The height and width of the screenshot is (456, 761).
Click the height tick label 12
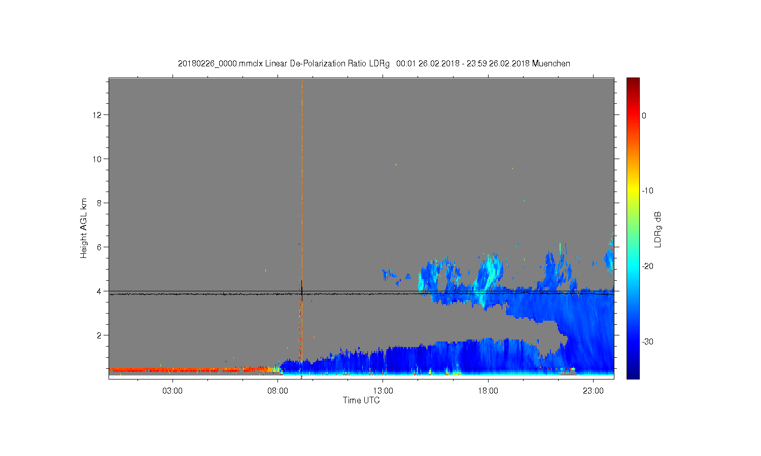click(97, 115)
